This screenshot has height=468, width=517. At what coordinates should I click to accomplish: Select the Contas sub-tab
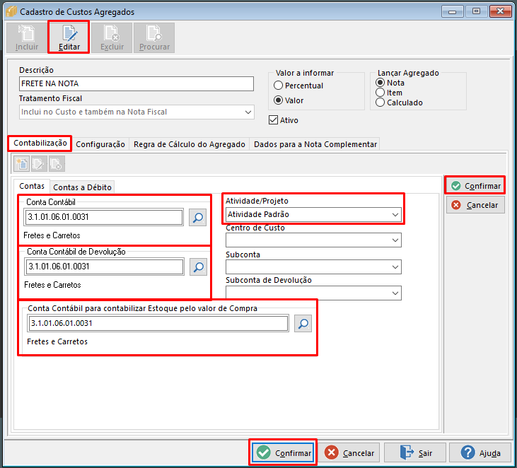point(32,186)
